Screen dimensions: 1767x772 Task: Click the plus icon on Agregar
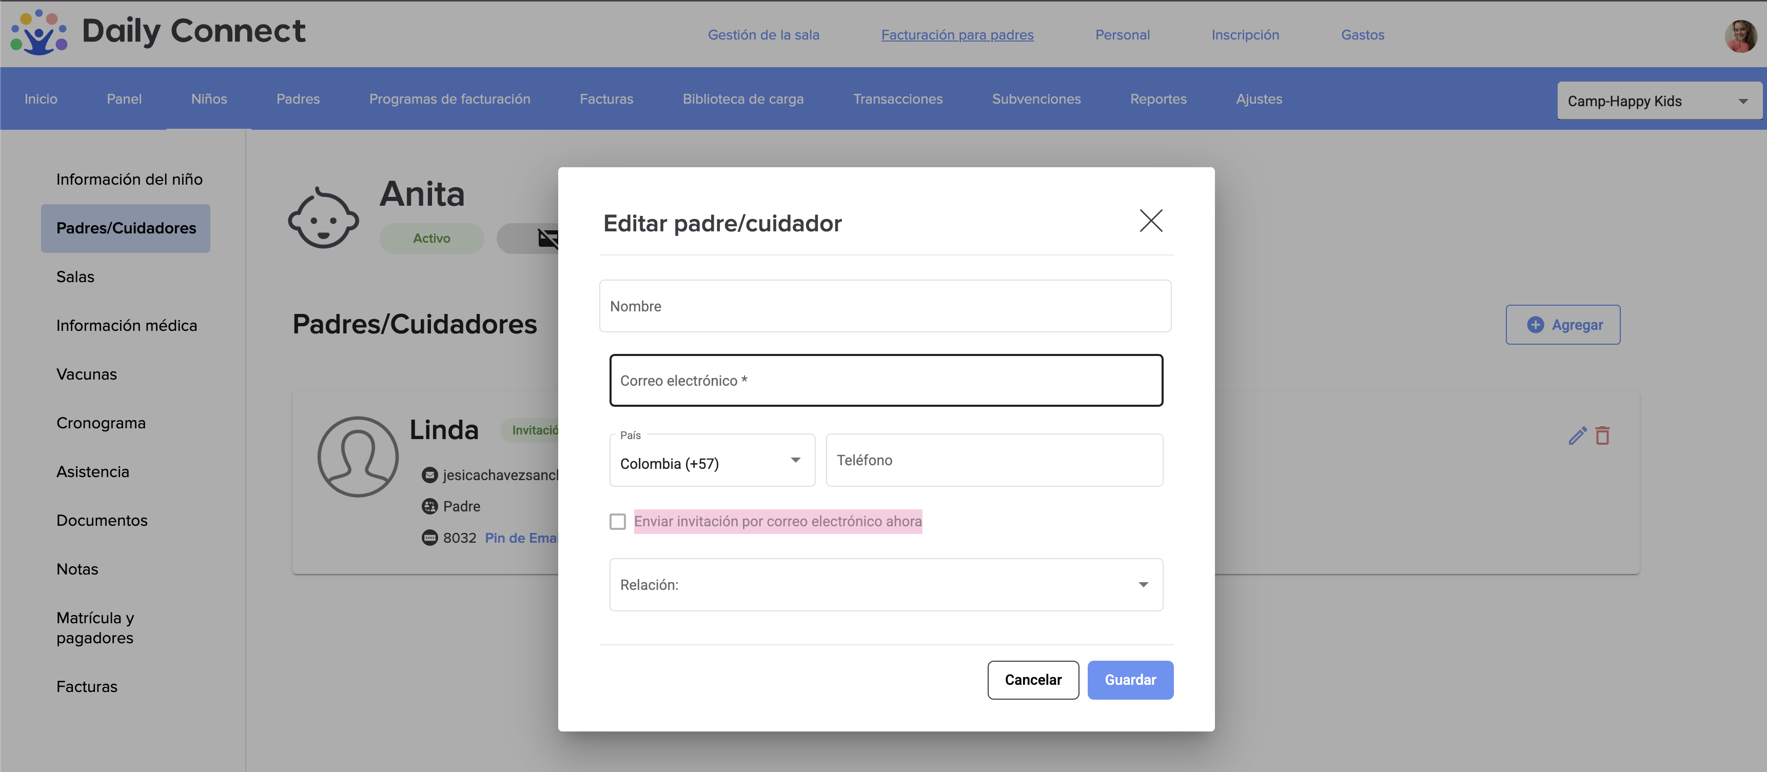point(1535,325)
